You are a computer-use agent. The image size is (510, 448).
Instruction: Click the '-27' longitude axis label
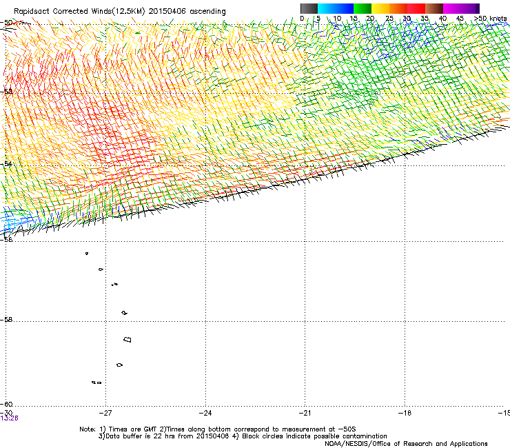[105, 413]
